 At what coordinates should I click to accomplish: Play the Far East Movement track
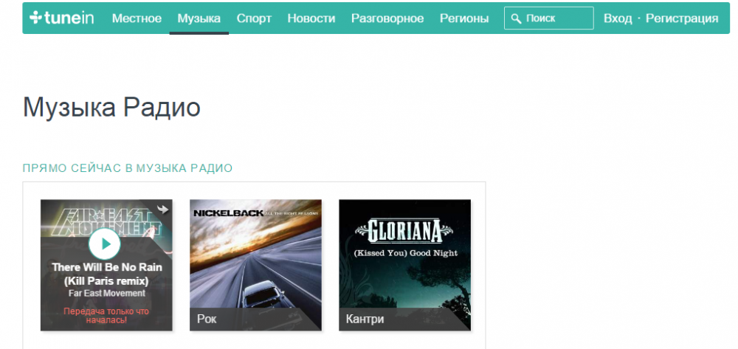[105, 243]
